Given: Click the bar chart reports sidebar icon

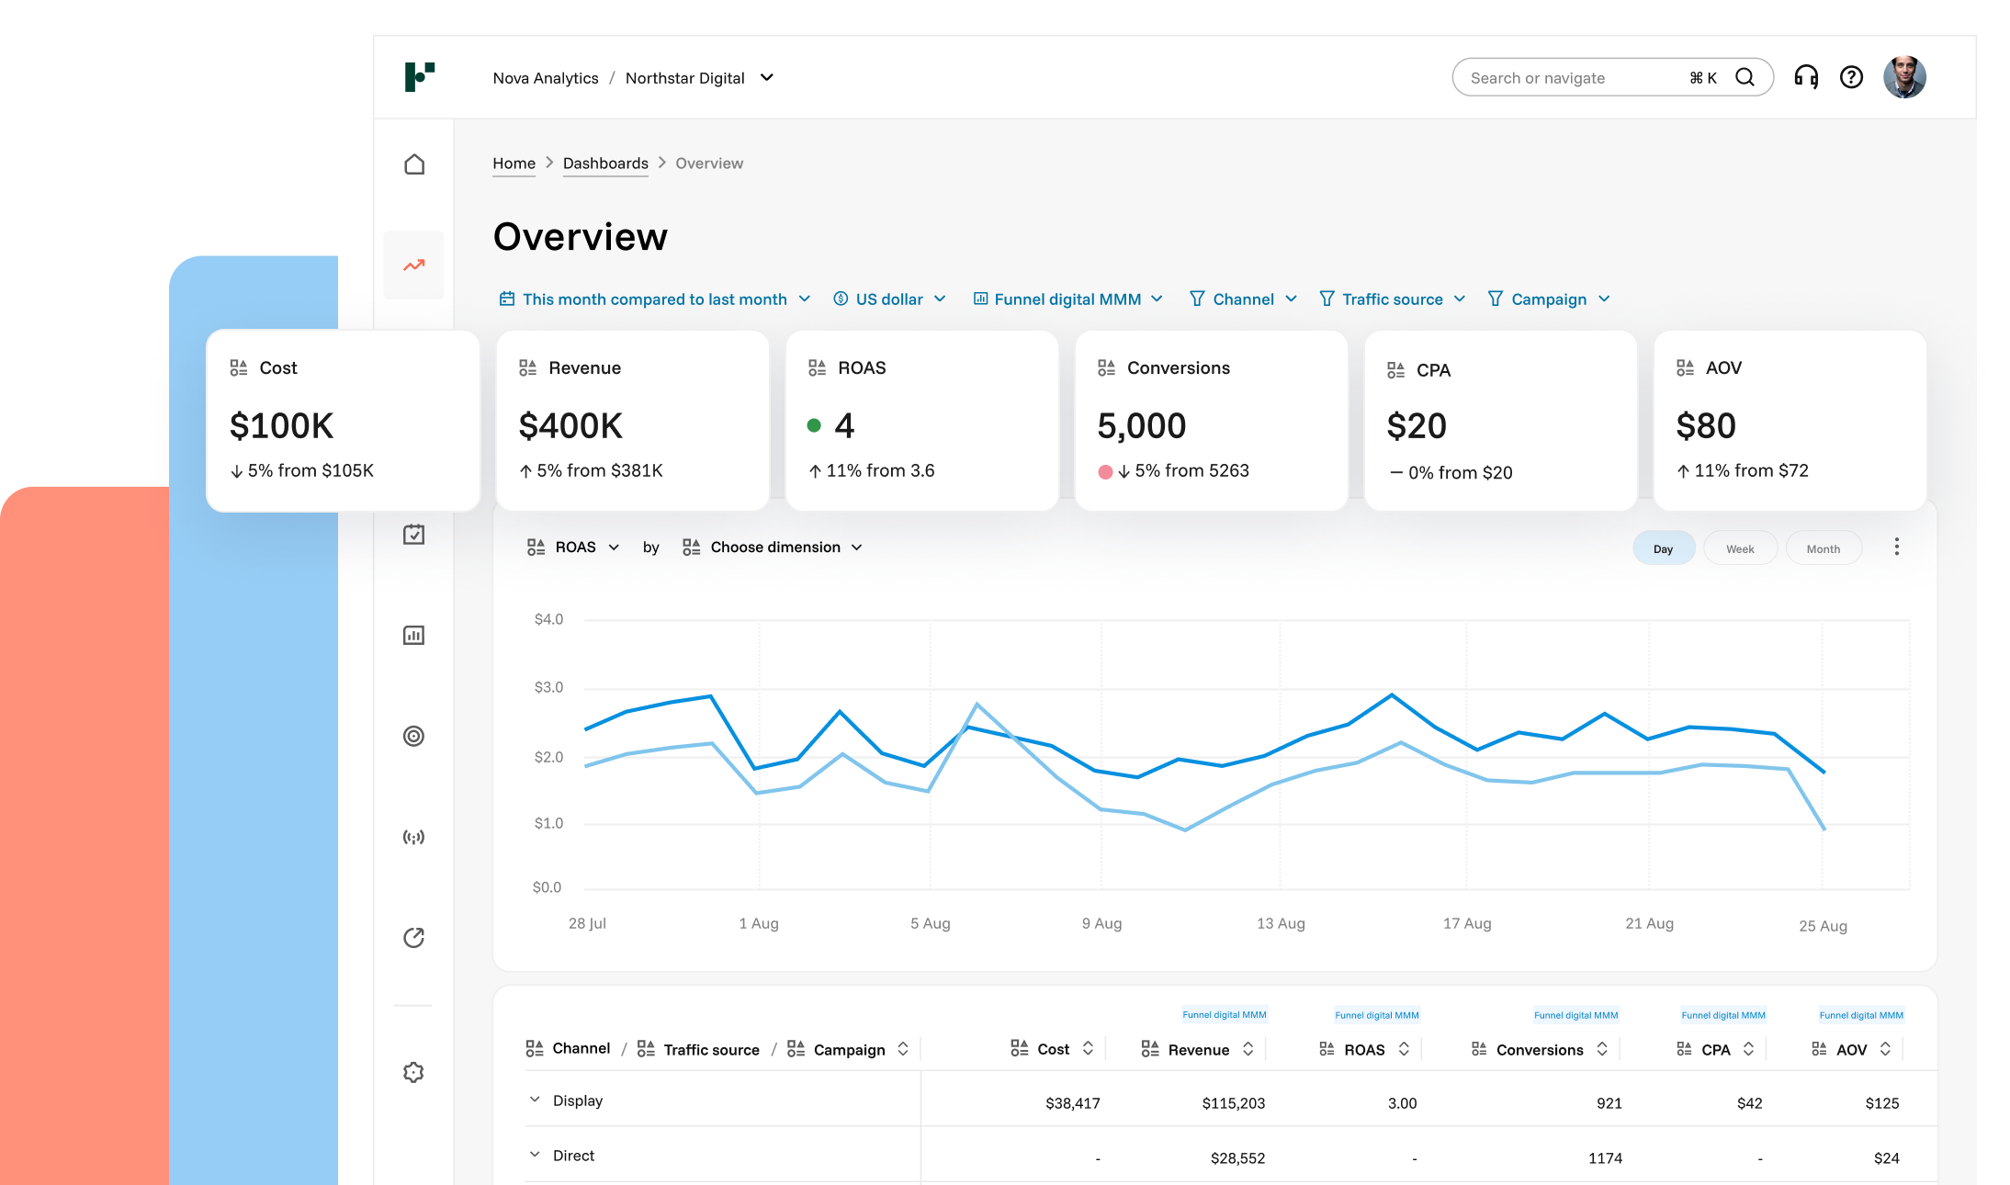Looking at the screenshot, I should coord(414,636).
